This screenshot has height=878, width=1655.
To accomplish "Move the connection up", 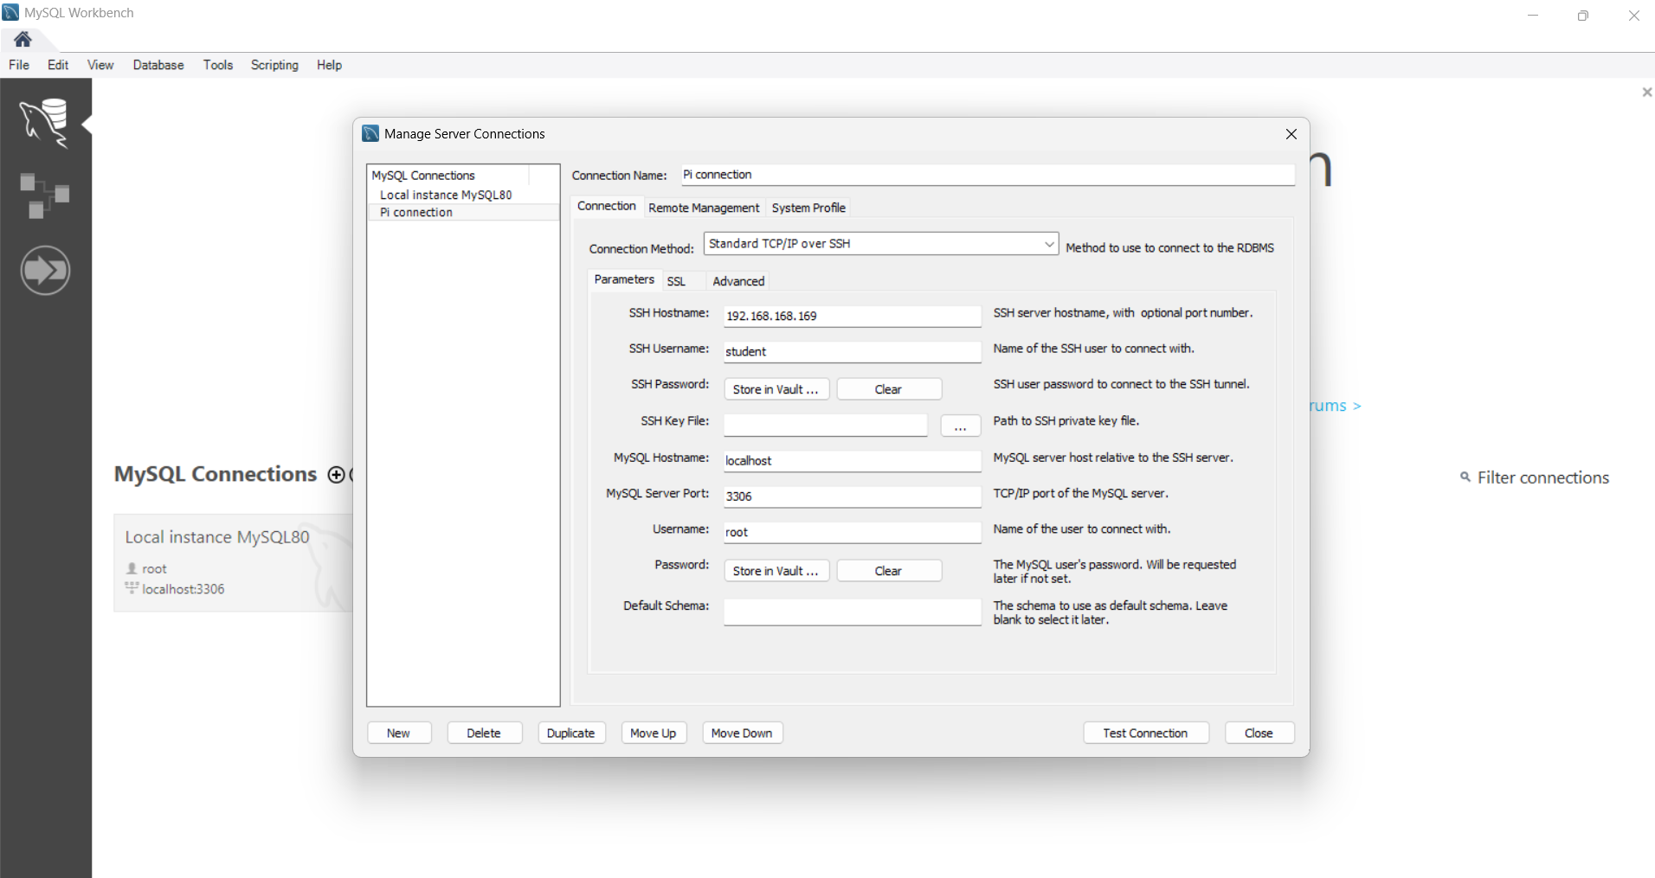I will point(654,733).
